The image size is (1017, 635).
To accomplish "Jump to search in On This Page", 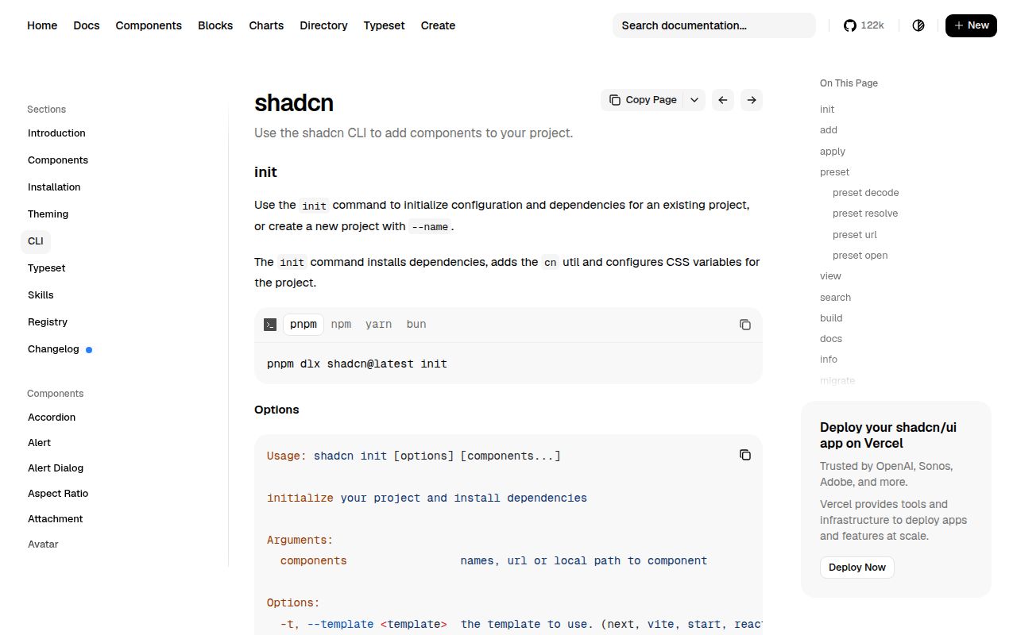I will tap(835, 298).
